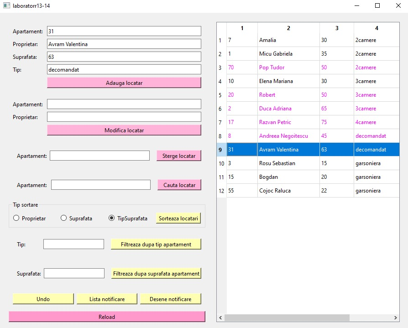This screenshot has height=328, width=408.
Task: Click the Proprietar field showing Avram Valentina
Action: click(123, 44)
